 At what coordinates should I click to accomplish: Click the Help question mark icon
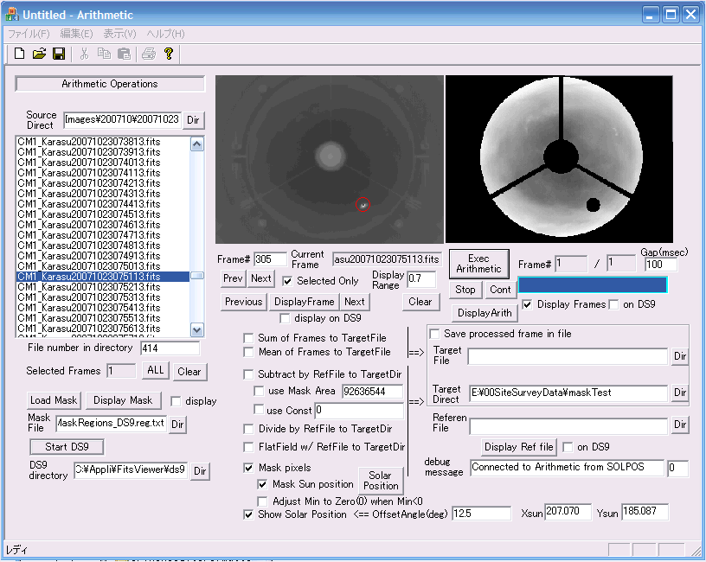pos(169,54)
